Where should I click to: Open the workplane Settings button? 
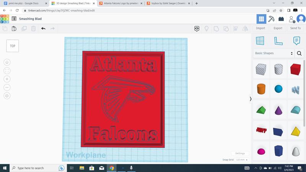240,154
